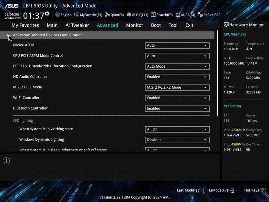Expand PCIEX16_1 Bandwidth Bifurcation dropdown

coord(177,67)
